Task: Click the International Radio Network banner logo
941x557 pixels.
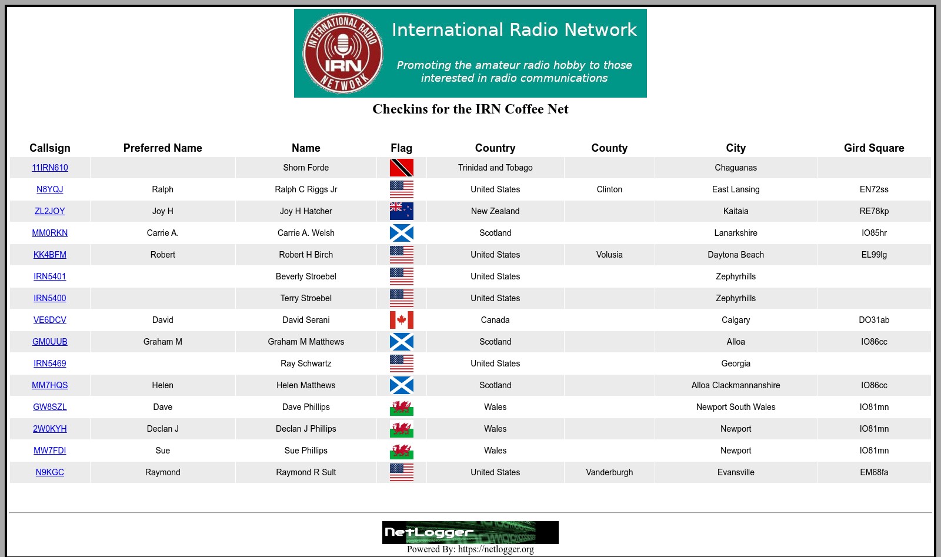Action: coord(470,53)
